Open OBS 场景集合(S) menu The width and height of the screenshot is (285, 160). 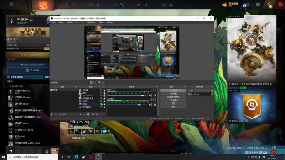[x=92, y=22]
